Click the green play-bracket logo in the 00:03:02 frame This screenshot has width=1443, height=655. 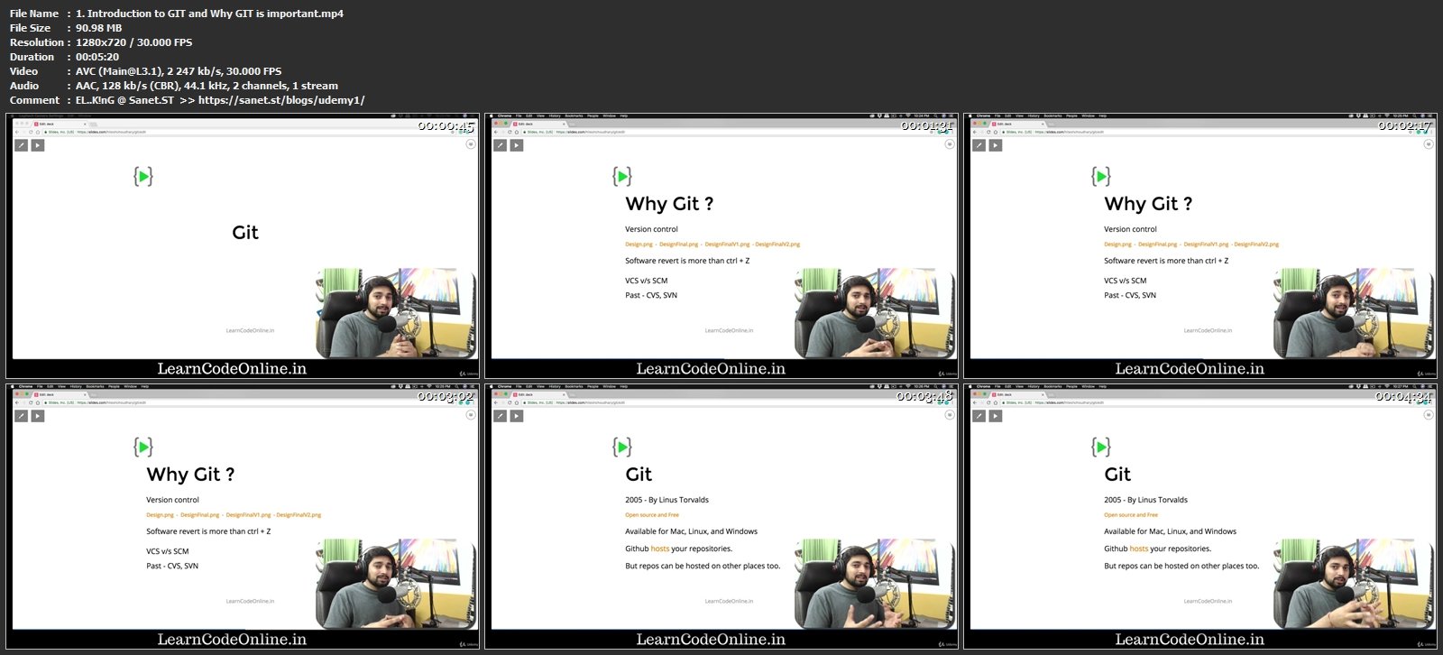(x=143, y=447)
